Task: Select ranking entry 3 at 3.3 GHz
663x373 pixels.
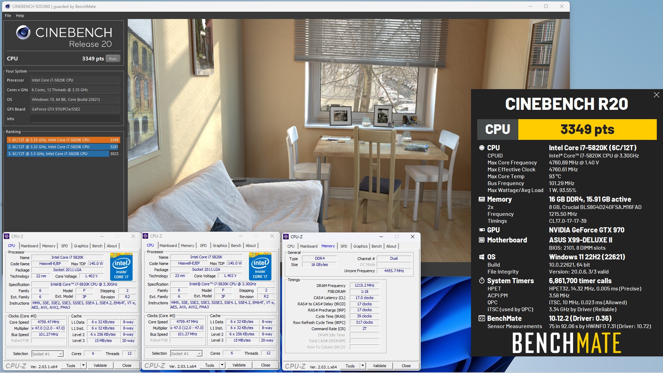Action: coord(63,154)
